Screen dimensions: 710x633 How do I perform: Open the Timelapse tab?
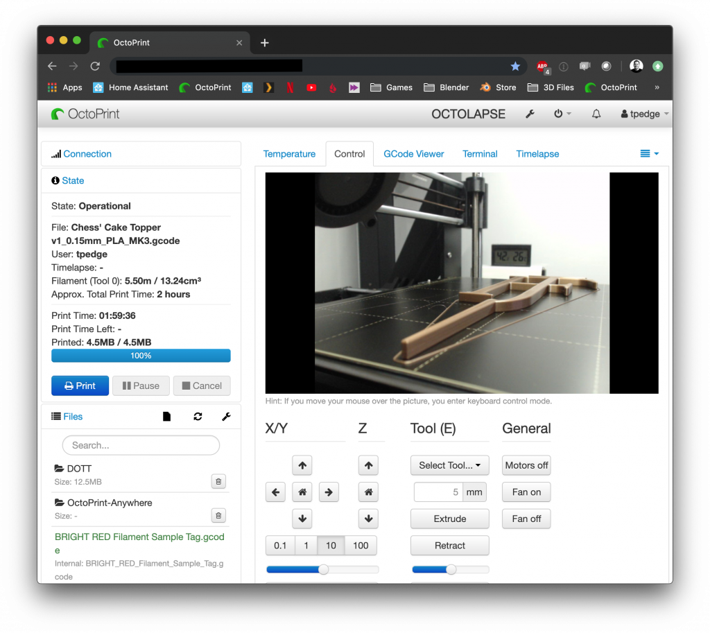coord(537,154)
